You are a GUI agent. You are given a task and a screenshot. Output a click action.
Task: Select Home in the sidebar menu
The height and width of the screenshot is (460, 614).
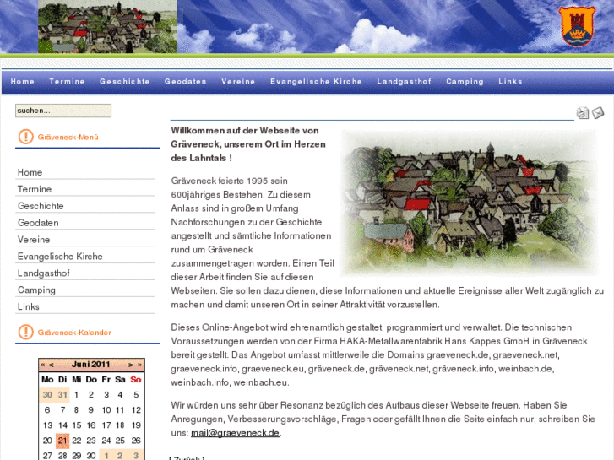tap(85, 172)
